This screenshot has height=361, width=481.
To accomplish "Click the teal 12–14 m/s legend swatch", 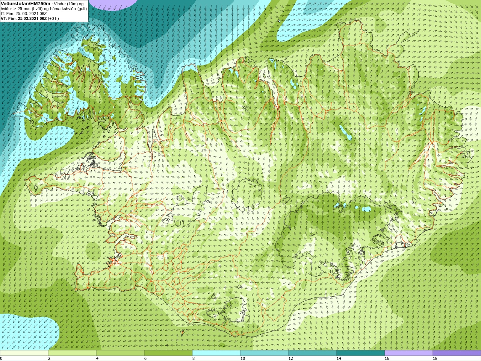I will click(313, 353).
